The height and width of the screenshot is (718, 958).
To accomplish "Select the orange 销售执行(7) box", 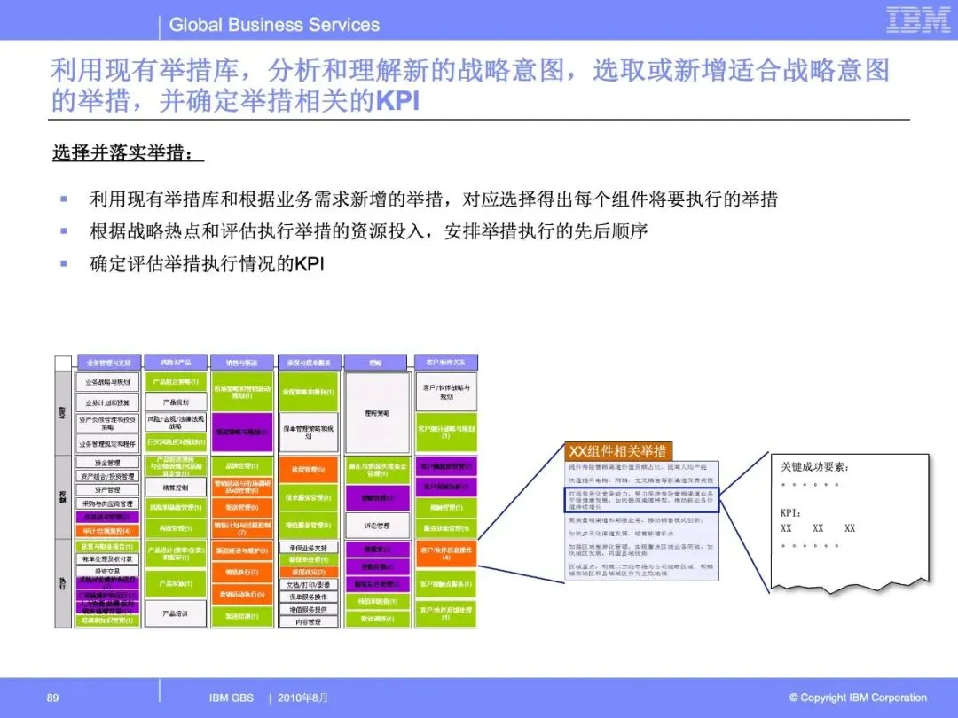I will coord(242,572).
